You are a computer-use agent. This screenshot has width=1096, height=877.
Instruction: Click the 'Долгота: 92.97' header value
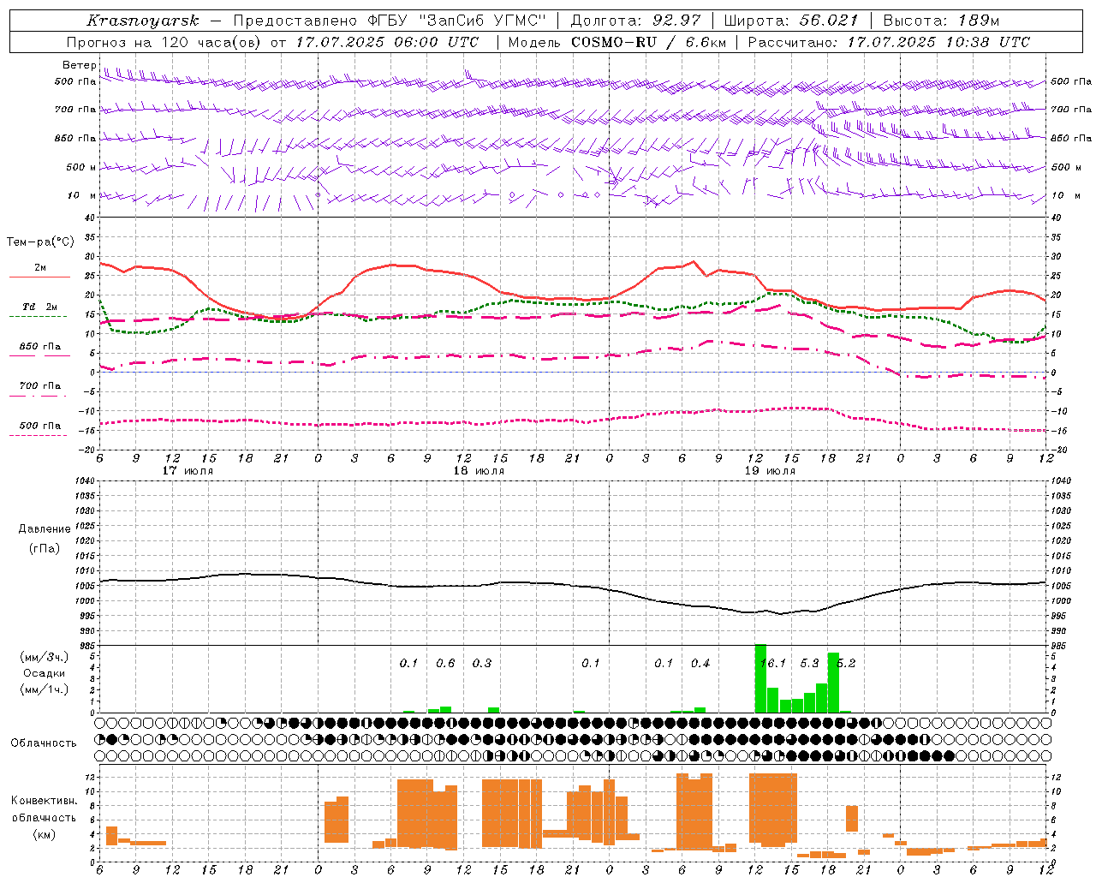(635, 21)
